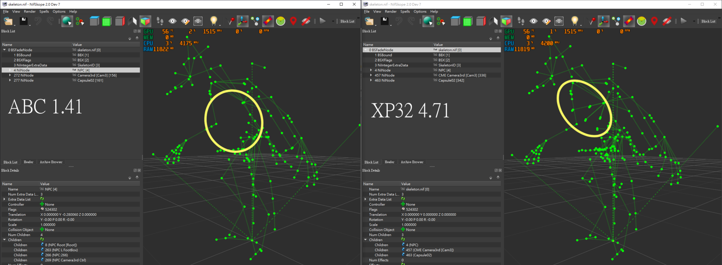
Task: Expand 272 NiNode in left window block list
Action: [x=10, y=75]
